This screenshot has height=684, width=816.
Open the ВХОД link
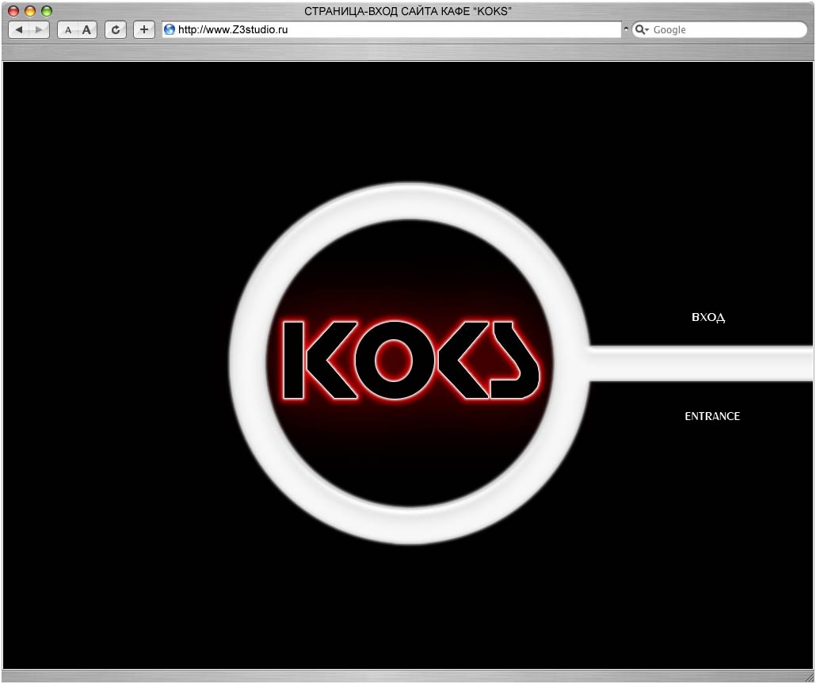pyautogui.click(x=707, y=317)
